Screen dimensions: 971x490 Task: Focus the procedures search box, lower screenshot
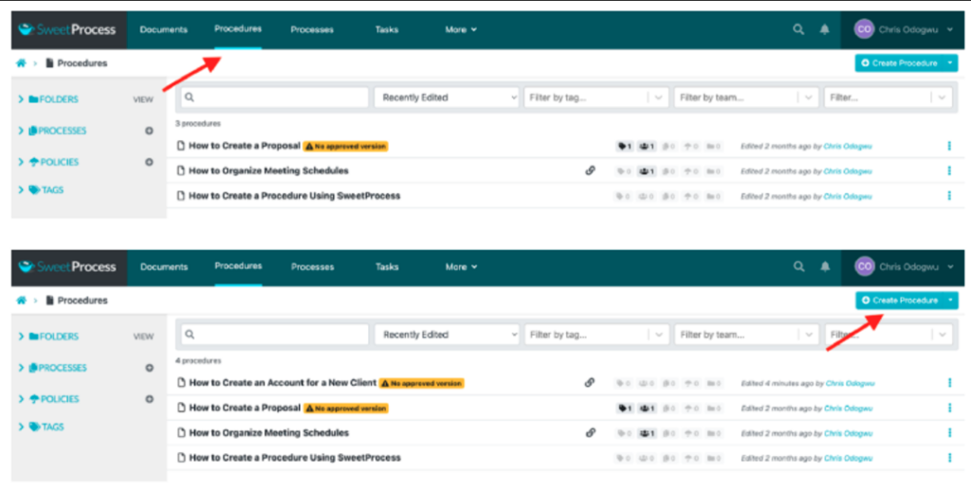tap(274, 335)
